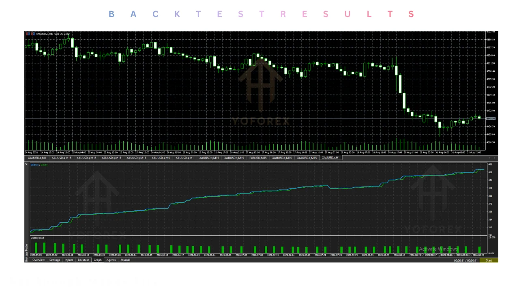Click the 2026.05.09 date on graph axis

click(x=36, y=255)
